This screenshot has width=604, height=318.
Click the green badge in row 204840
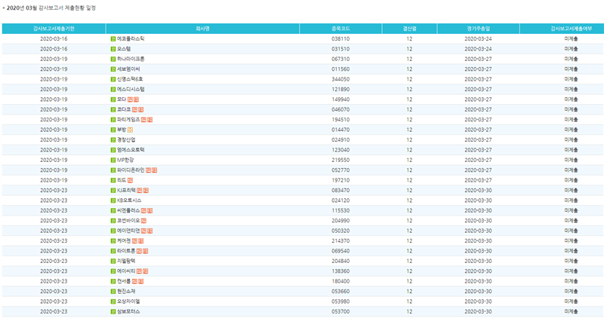[x=112, y=261]
